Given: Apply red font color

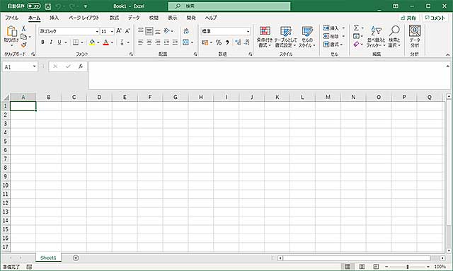Looking at the screenshot, I should (x=105, y=42).
